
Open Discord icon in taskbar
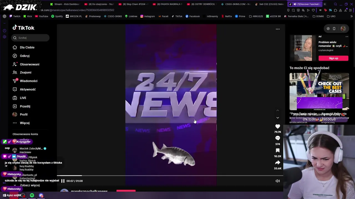41,195
